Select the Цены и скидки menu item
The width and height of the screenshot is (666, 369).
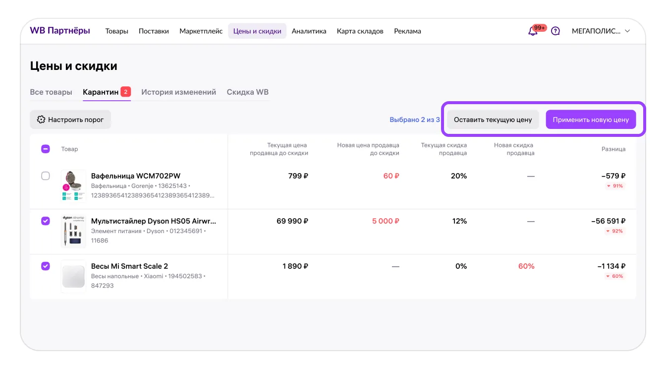tap(257, 31)
